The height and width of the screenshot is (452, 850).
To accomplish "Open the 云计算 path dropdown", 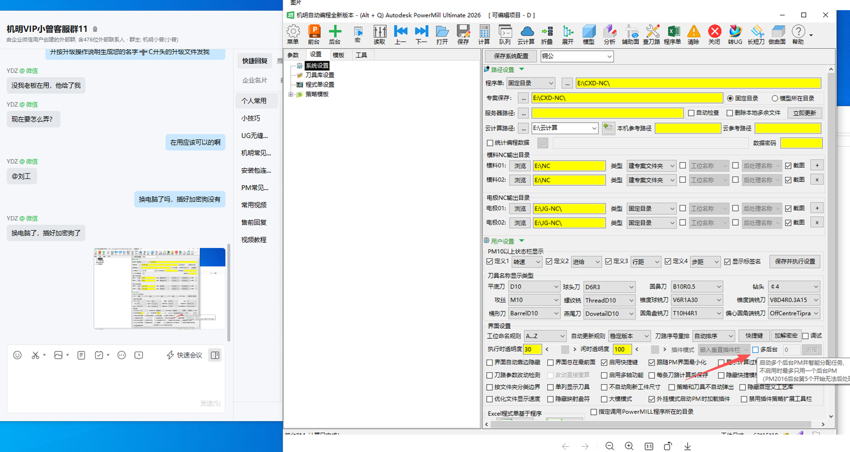I will 565,128.
